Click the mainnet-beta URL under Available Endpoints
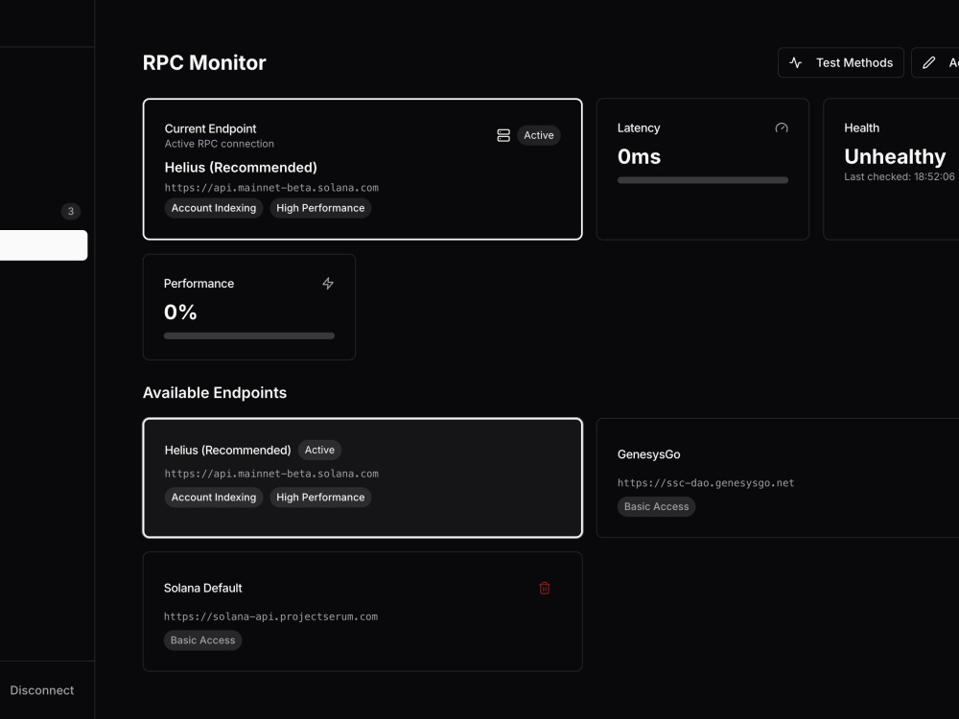The width and height of the screenshot is (959, 719). click(x=271, y=474)
